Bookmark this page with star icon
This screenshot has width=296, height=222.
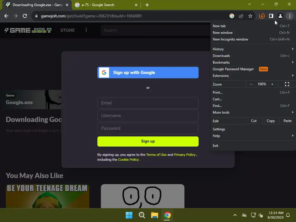click(x=250, y=16)
